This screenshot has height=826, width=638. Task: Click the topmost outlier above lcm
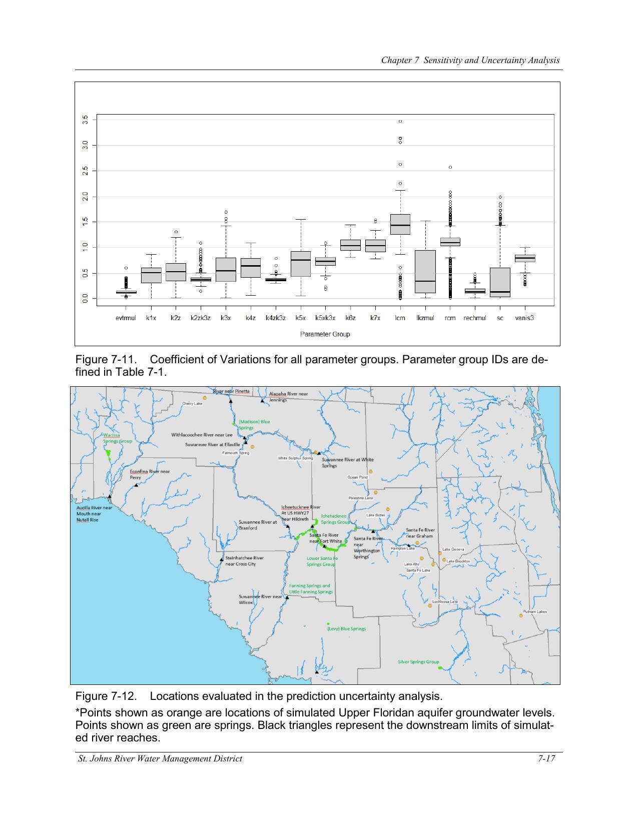(x=400, y=121)
